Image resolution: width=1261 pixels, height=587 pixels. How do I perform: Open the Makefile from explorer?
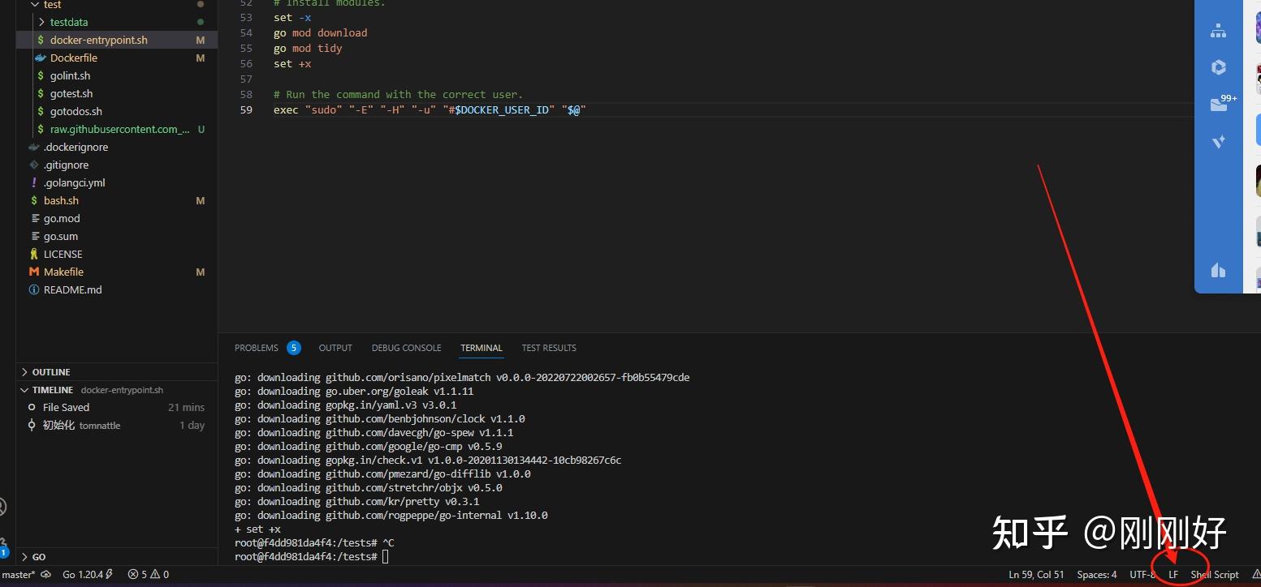63,272
